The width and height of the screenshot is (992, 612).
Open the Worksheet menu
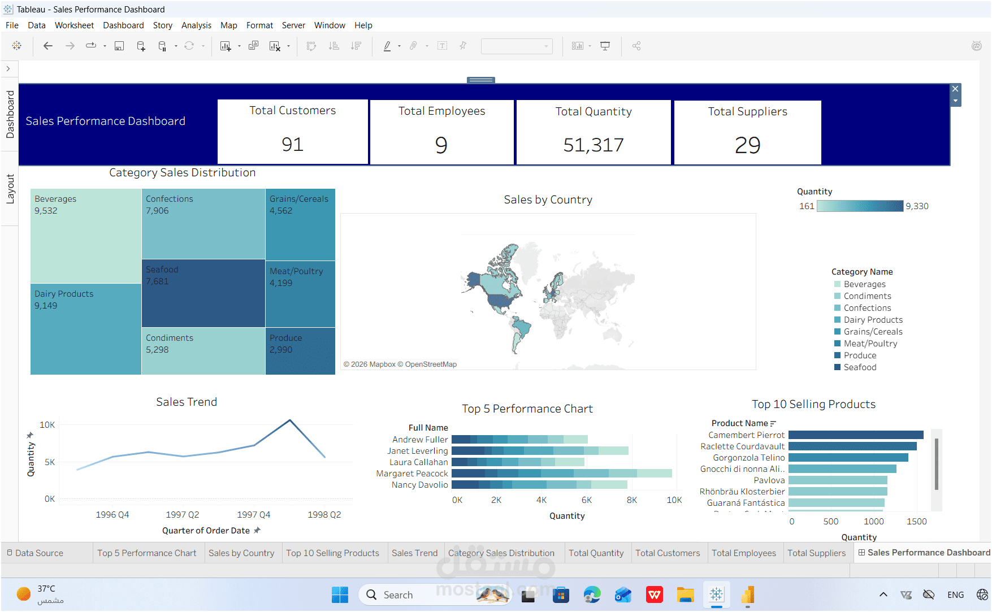(x=74, y=25)
